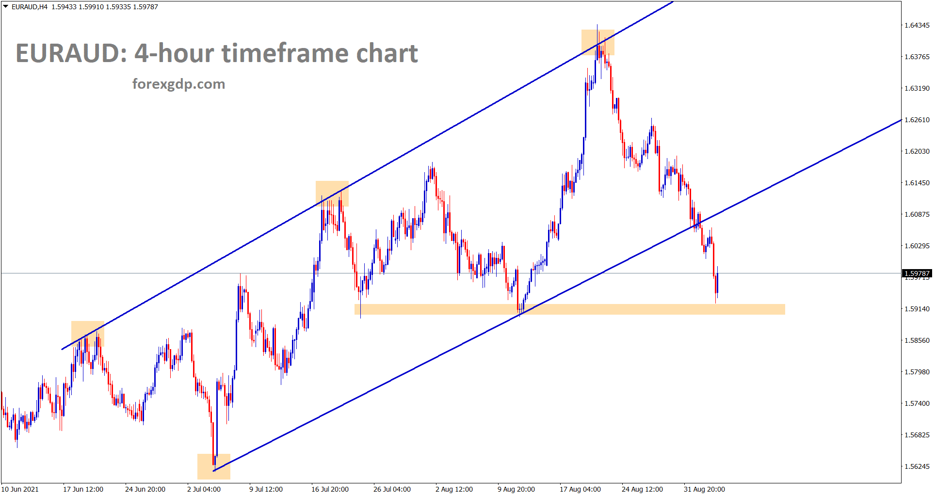Viewport: 936px width, 496px height.
Task: Click the 1.57400 price scale label
Action: 917,403
